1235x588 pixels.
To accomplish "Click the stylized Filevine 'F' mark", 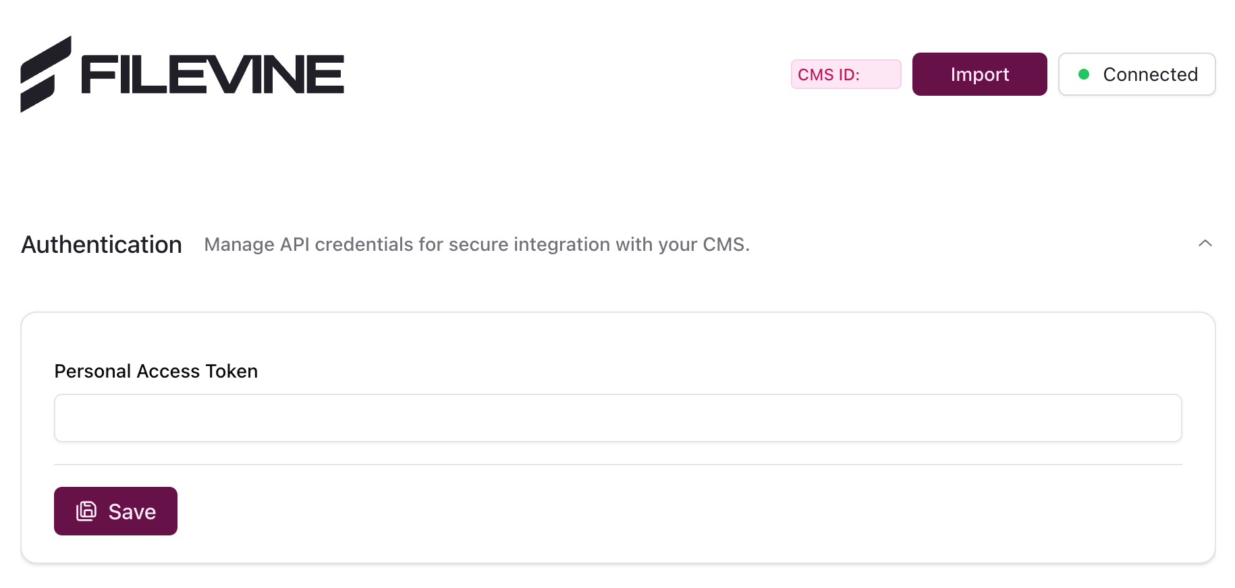I will pos(47,74).
